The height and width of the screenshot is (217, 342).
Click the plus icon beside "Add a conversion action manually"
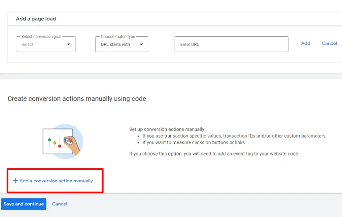click(15, 180)
